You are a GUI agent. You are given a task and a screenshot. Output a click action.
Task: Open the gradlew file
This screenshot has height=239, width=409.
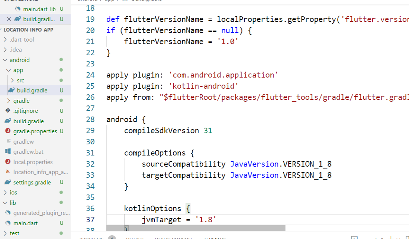coord(23,141)
